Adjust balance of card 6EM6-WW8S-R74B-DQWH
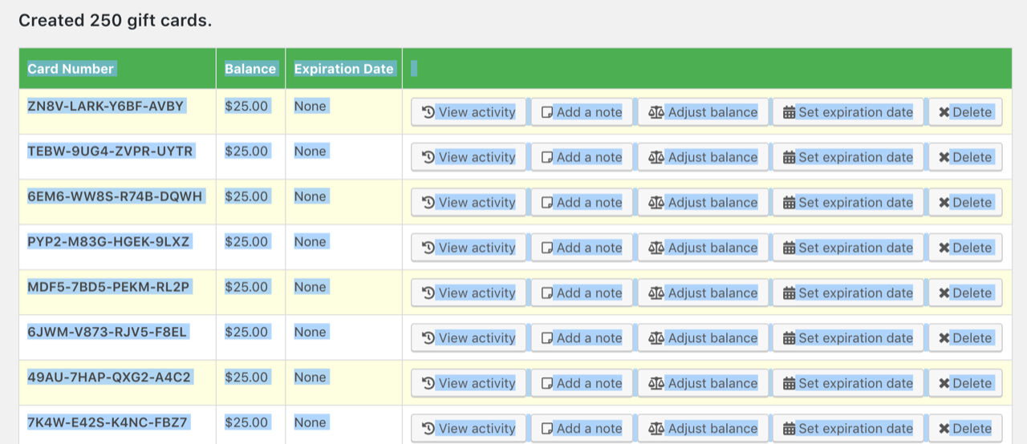This screenshot has height=444, width=1027. (703, 203)
